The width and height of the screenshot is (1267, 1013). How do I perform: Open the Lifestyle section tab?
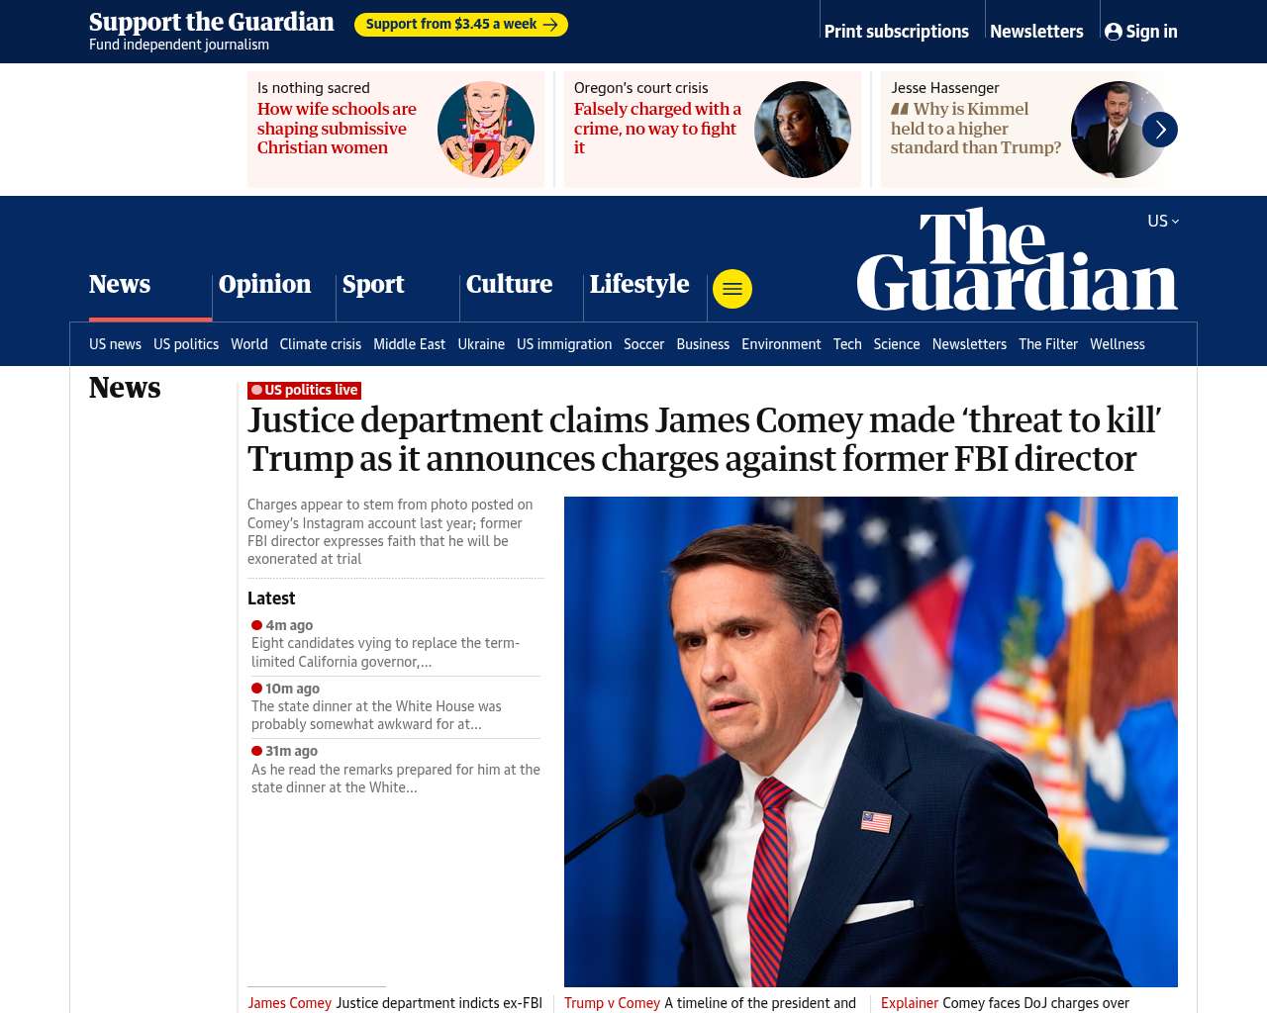tap(639, 284)
